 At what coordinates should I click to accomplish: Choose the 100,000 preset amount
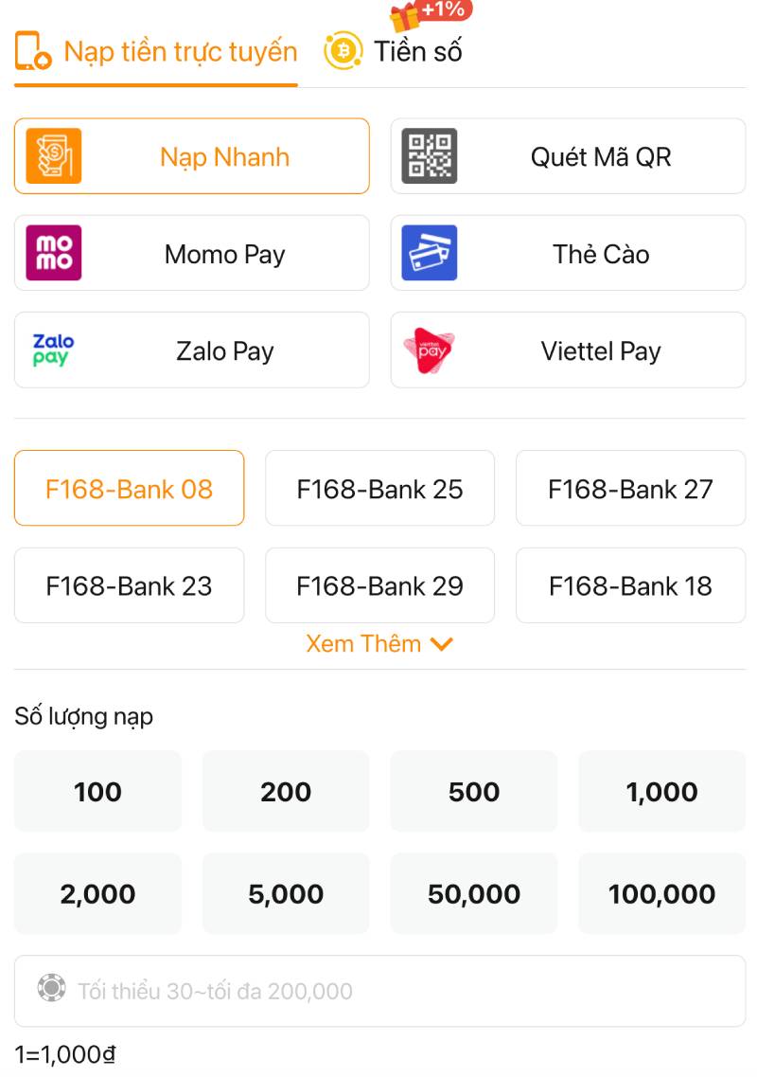tap(661, 893)
